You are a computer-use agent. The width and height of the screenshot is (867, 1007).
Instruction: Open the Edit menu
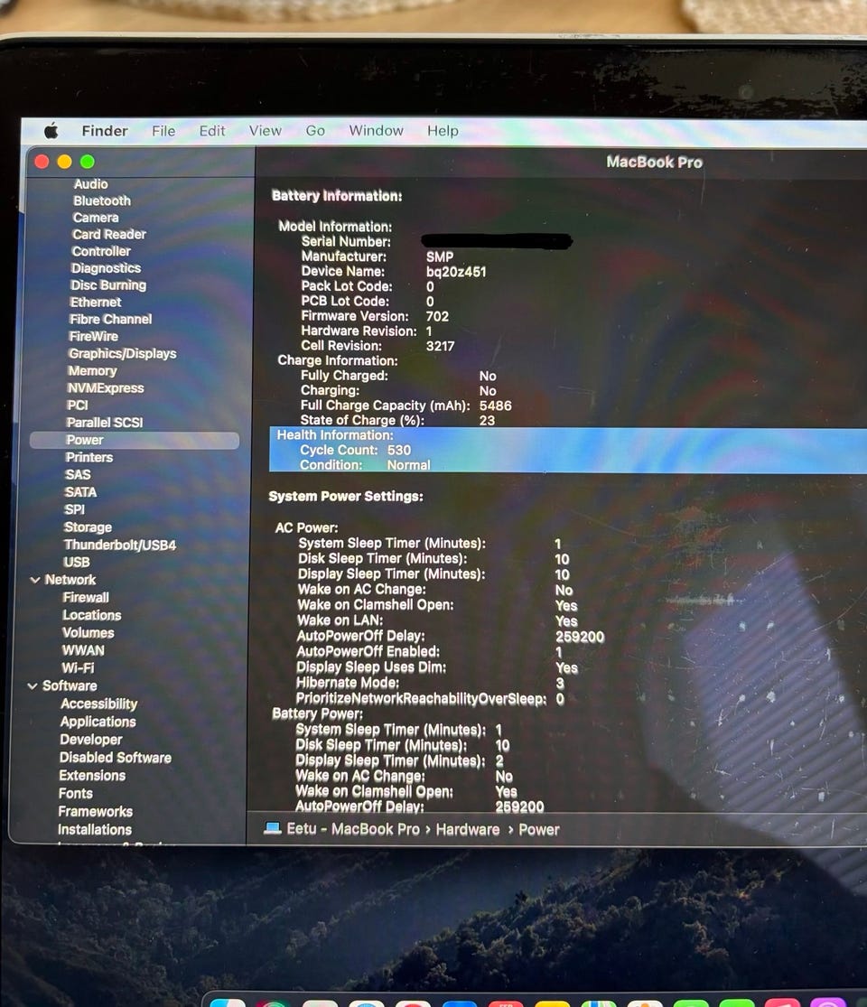(x=212, y=131)
